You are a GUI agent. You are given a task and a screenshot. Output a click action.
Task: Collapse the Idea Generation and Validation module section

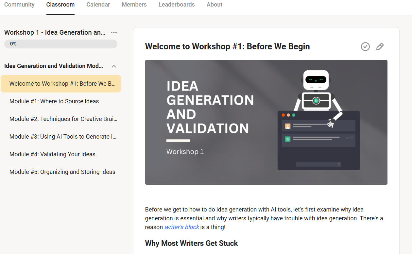[x=114, y=66]
